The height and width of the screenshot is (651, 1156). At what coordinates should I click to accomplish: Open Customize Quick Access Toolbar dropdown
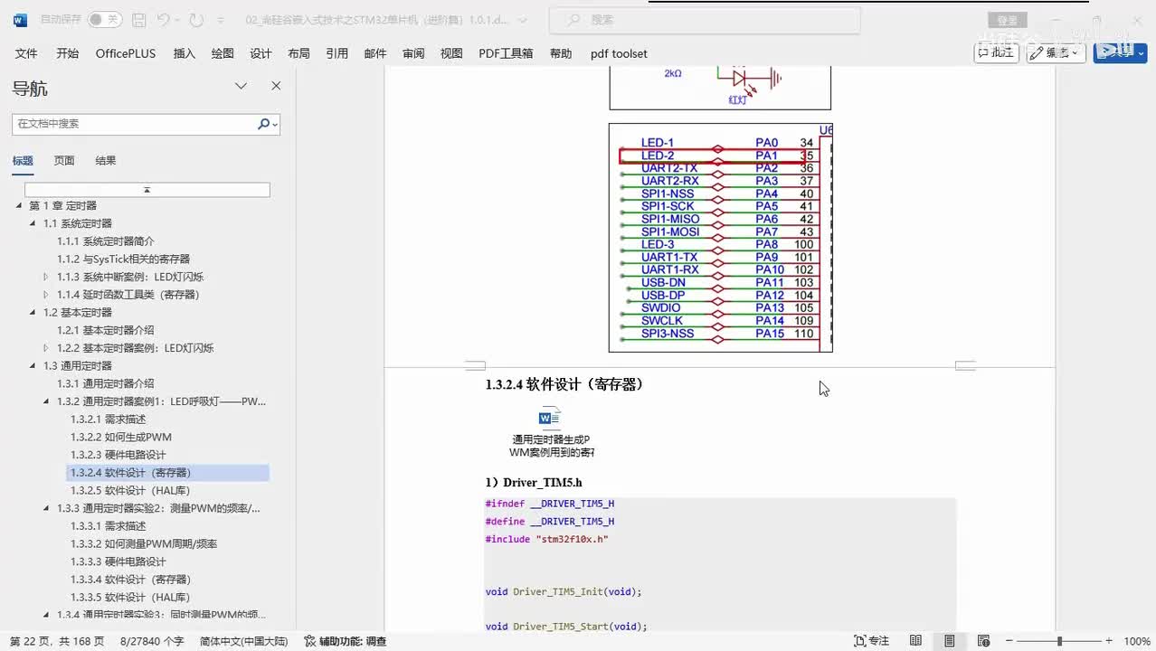click(x=220, y=20)
